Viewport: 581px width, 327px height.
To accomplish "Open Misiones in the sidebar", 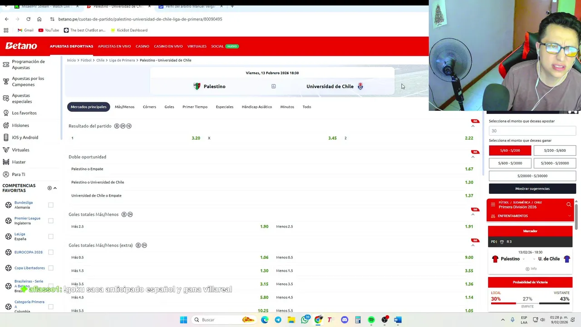I will coord(20,125).
